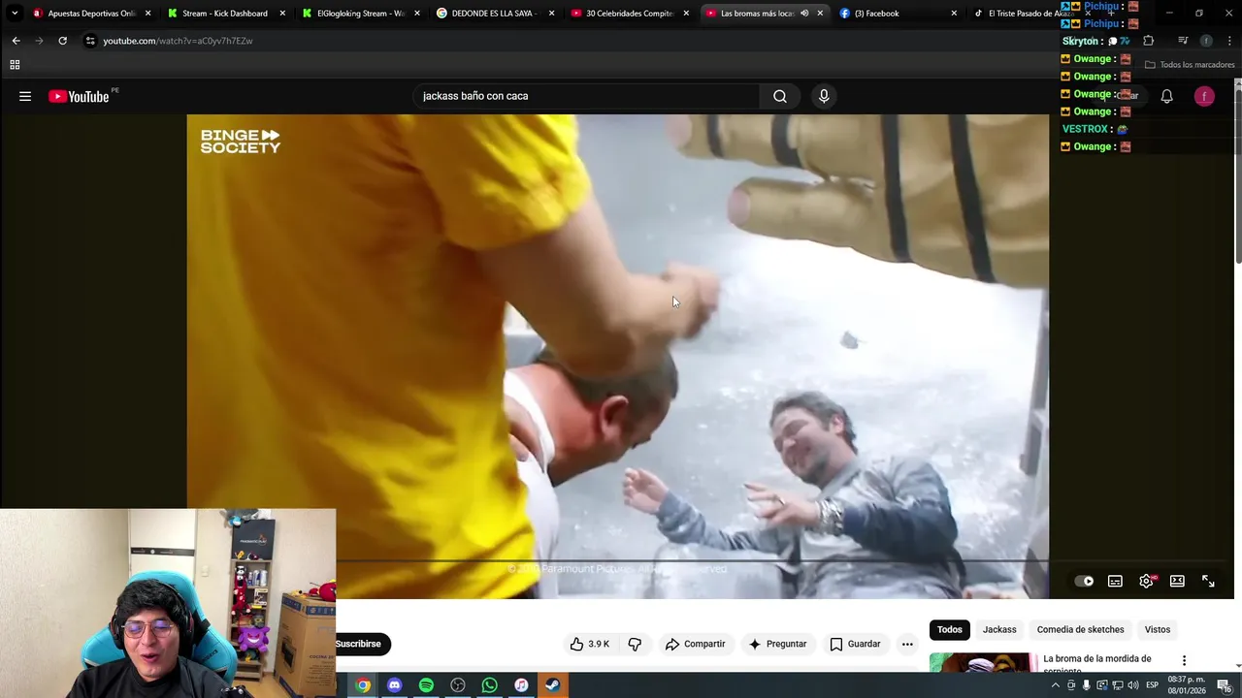
Task: Start voice search with the microphone icon
Action: click(824, 96)
